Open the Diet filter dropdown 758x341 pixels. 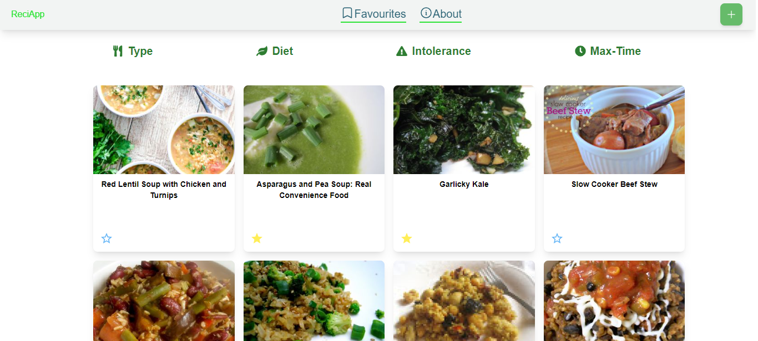coord(282,52)
